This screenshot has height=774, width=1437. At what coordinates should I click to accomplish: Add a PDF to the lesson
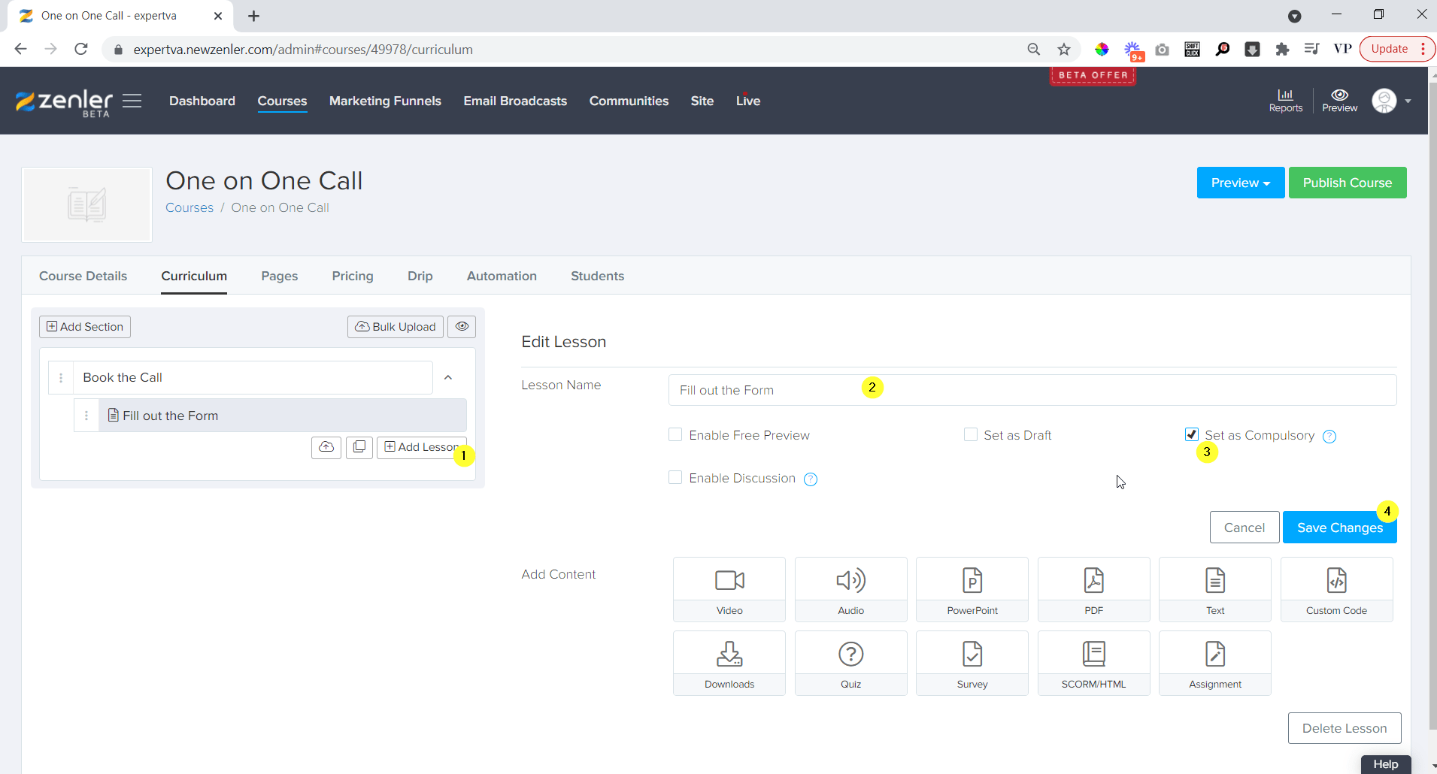coord(1093,589)
